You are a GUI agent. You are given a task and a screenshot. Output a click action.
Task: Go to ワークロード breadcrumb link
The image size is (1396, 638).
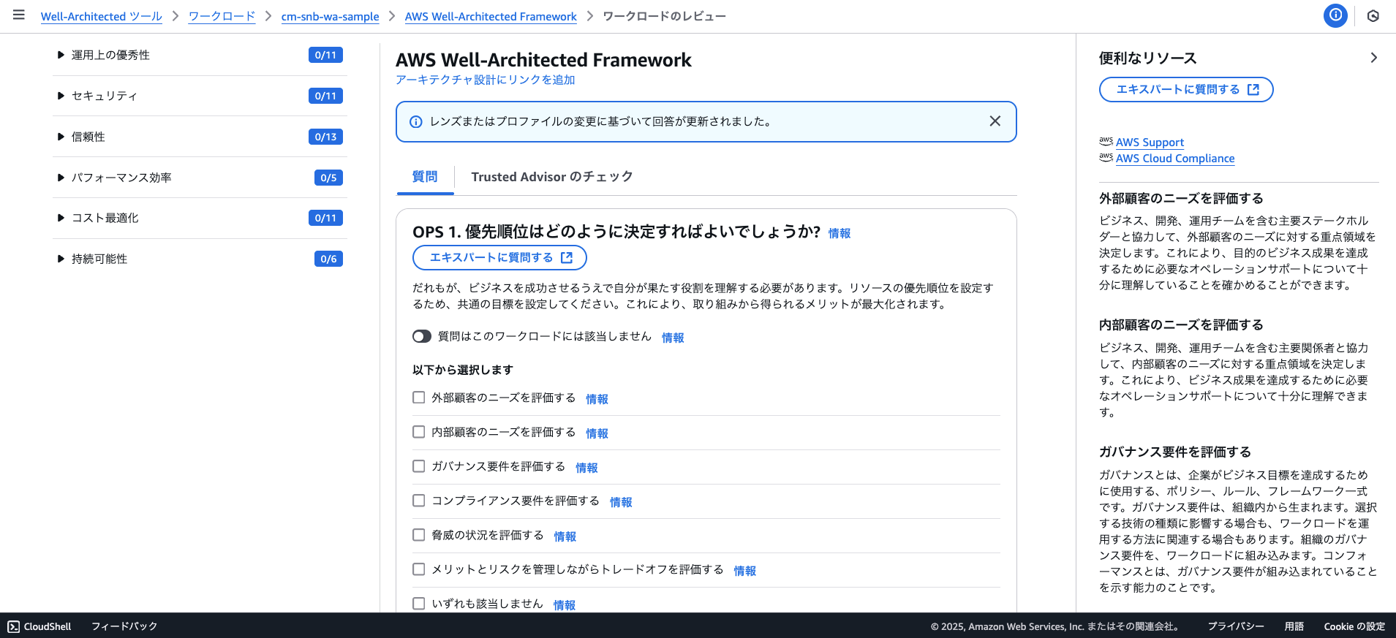[222, 16]
